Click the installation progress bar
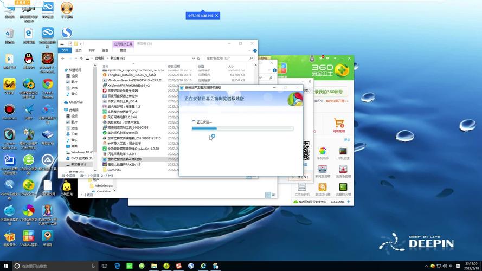This screenshot has width=482, height=271. 242,128
